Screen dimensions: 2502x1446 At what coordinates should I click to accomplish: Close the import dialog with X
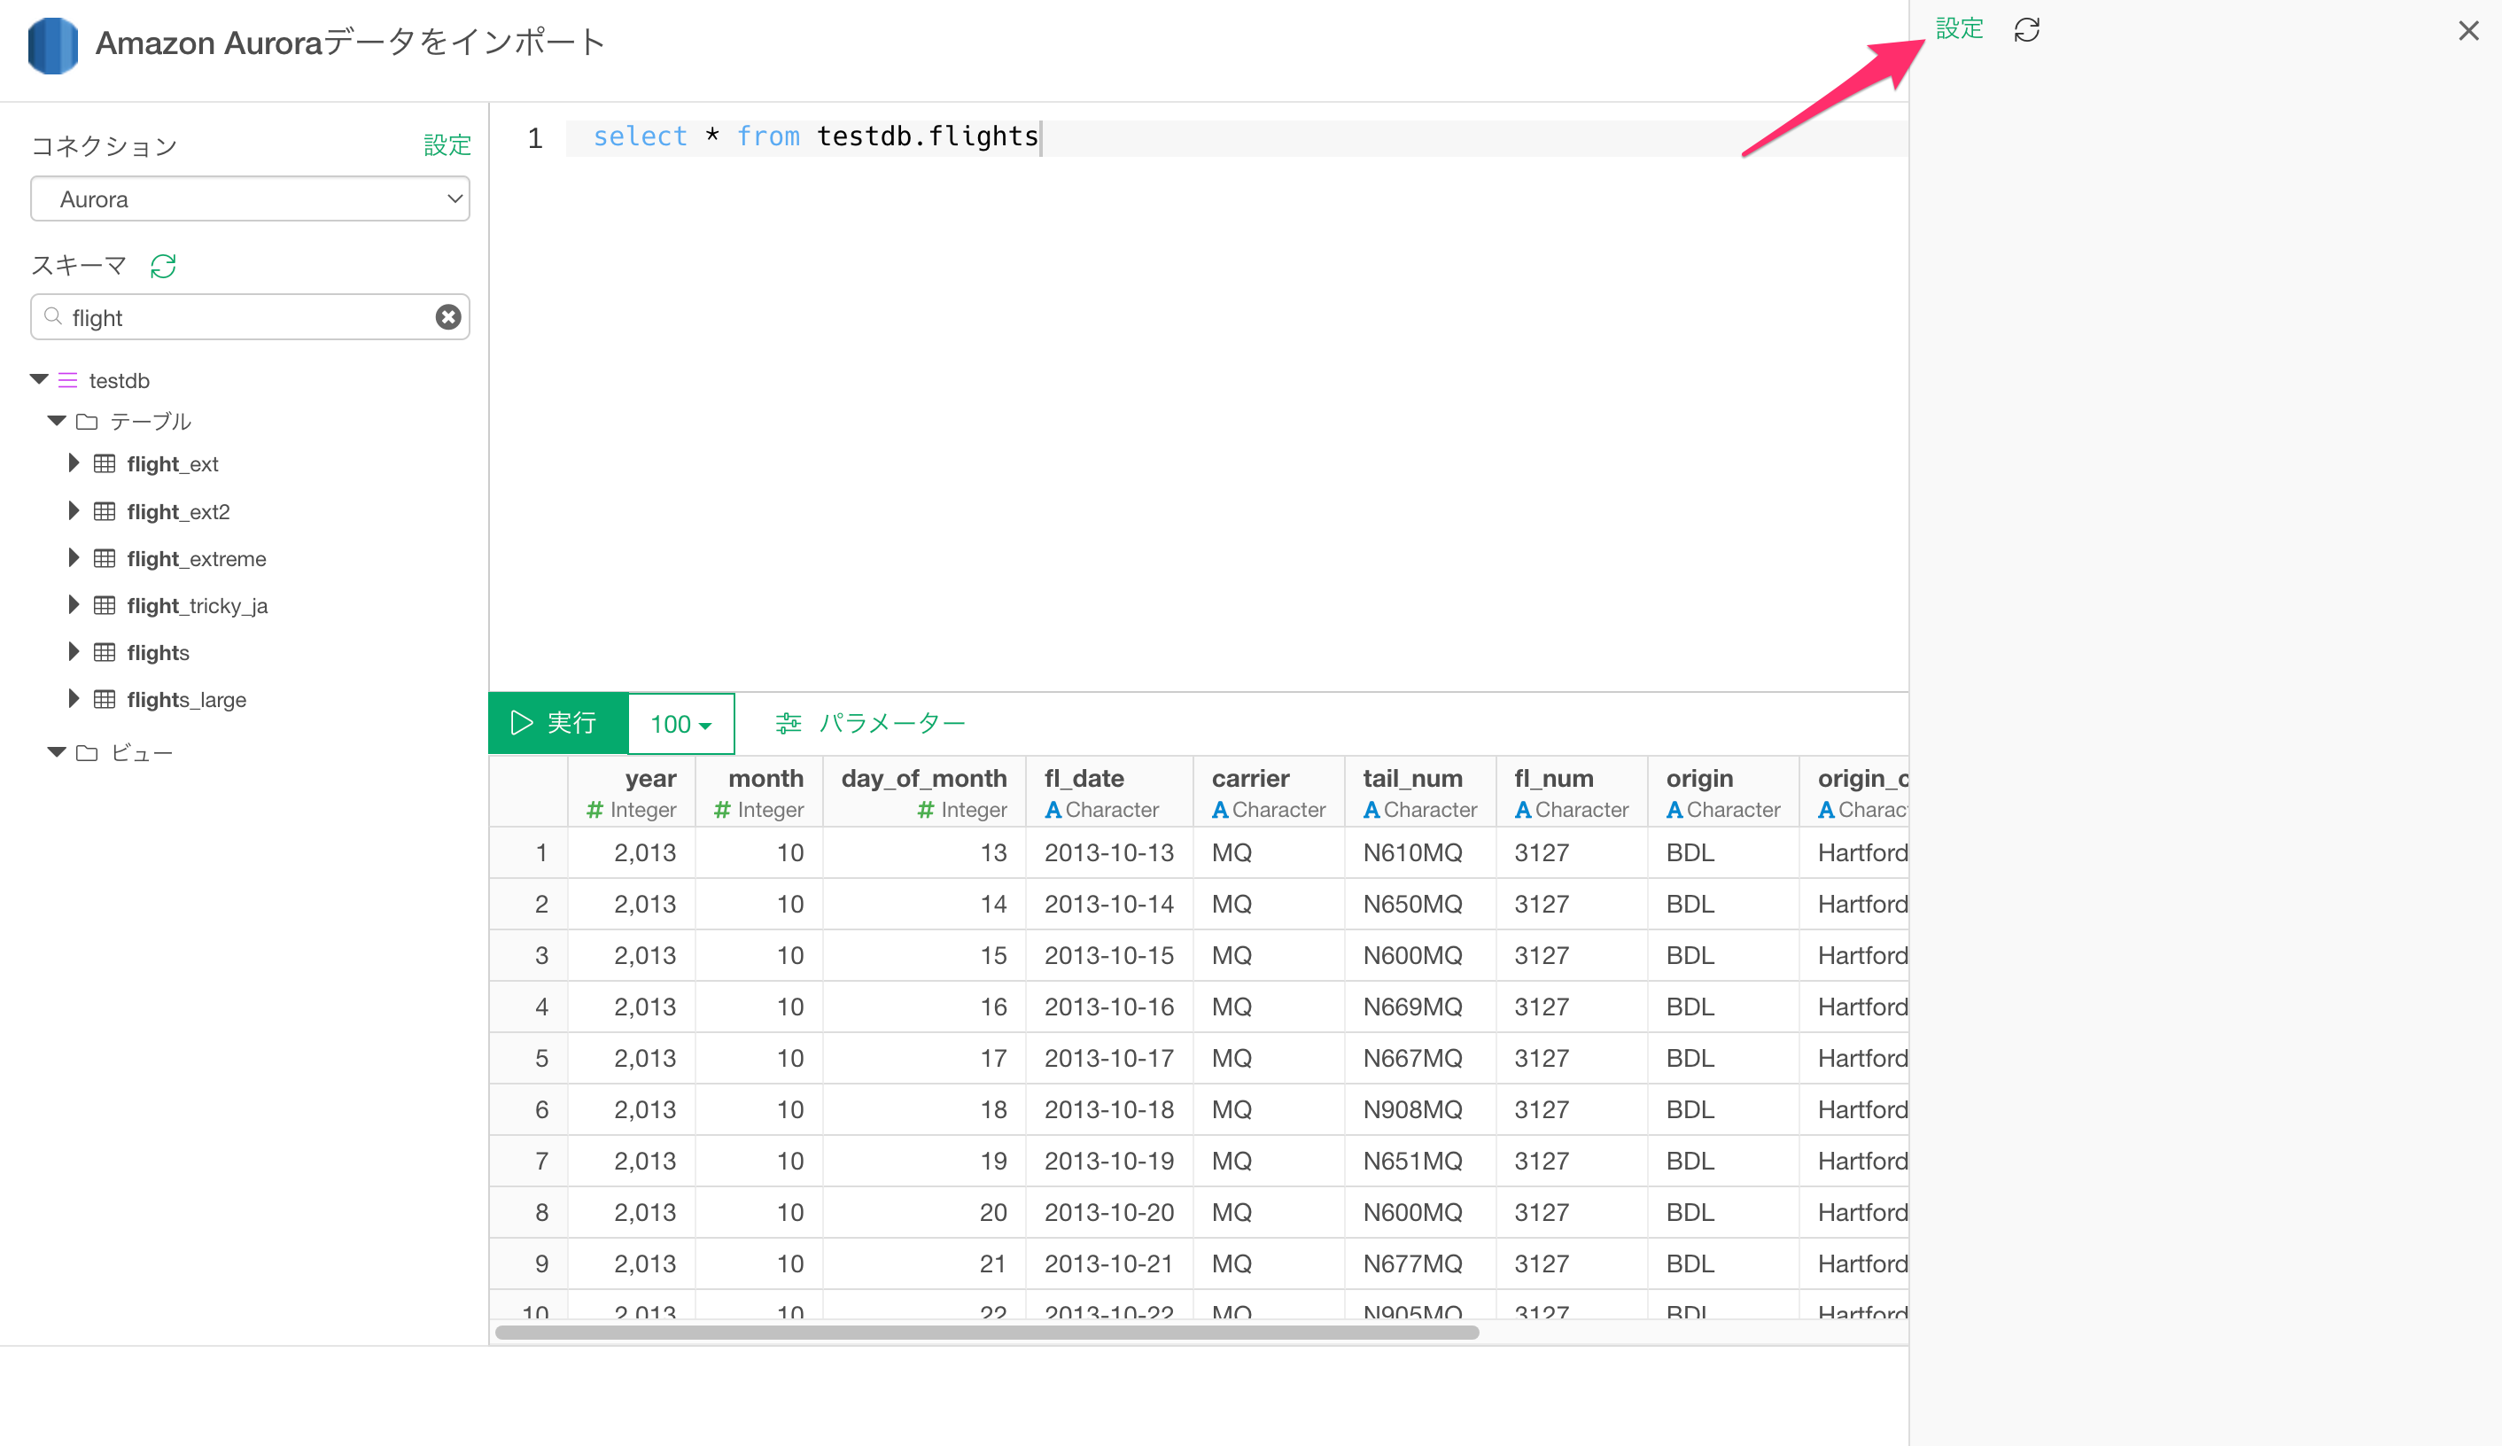point(2468,31)
